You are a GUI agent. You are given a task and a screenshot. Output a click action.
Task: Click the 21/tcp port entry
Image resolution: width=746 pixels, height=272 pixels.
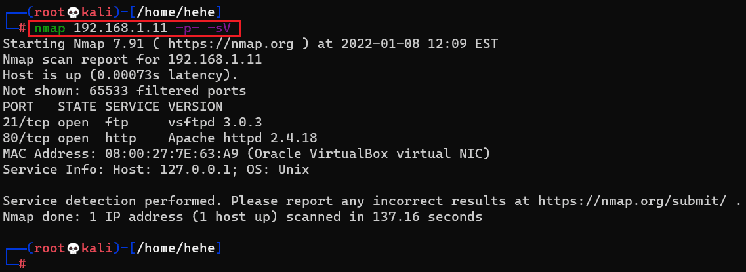[26, 122]
